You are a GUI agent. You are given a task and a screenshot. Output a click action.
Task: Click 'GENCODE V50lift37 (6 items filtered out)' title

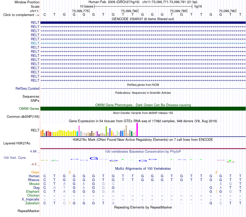143,19
